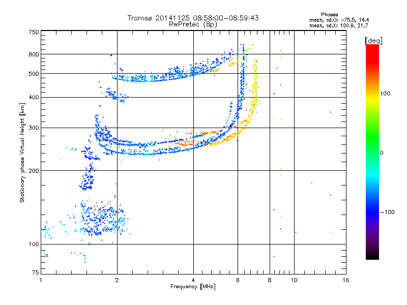Click the 'Phases' heading in the top right
Image resolution: width=407 pixels, height=305 pixels.
pos(329,15)
